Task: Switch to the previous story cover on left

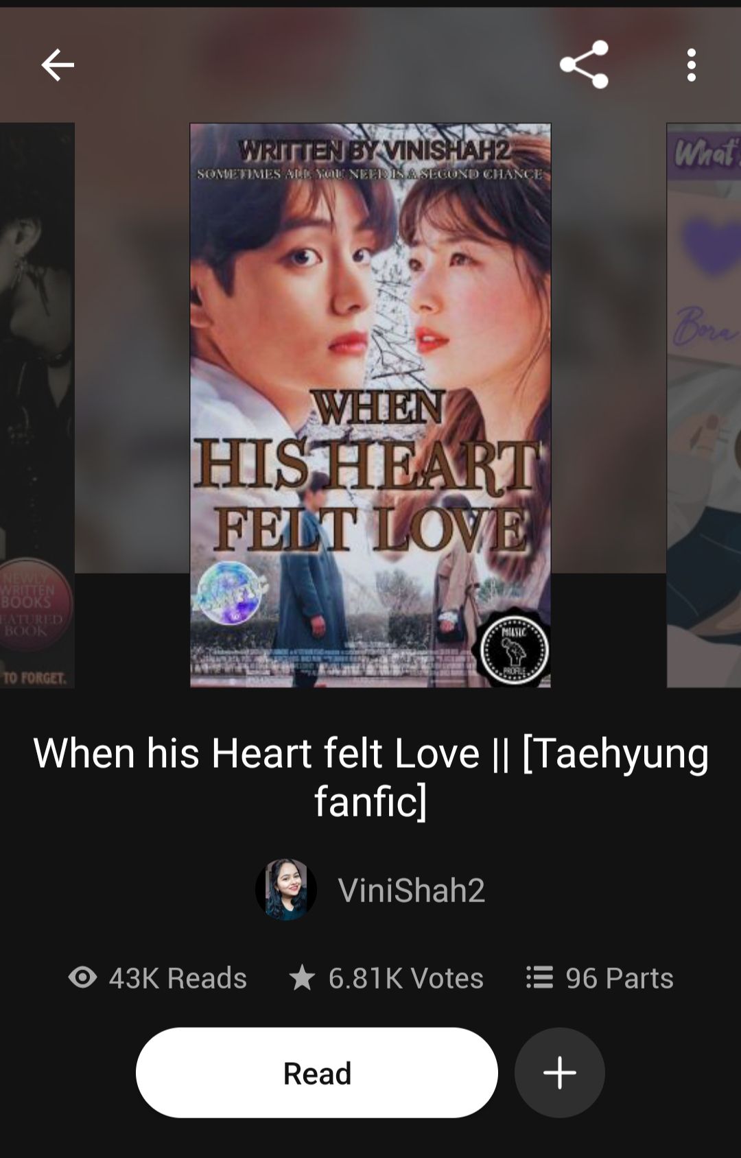Action: 37,405
